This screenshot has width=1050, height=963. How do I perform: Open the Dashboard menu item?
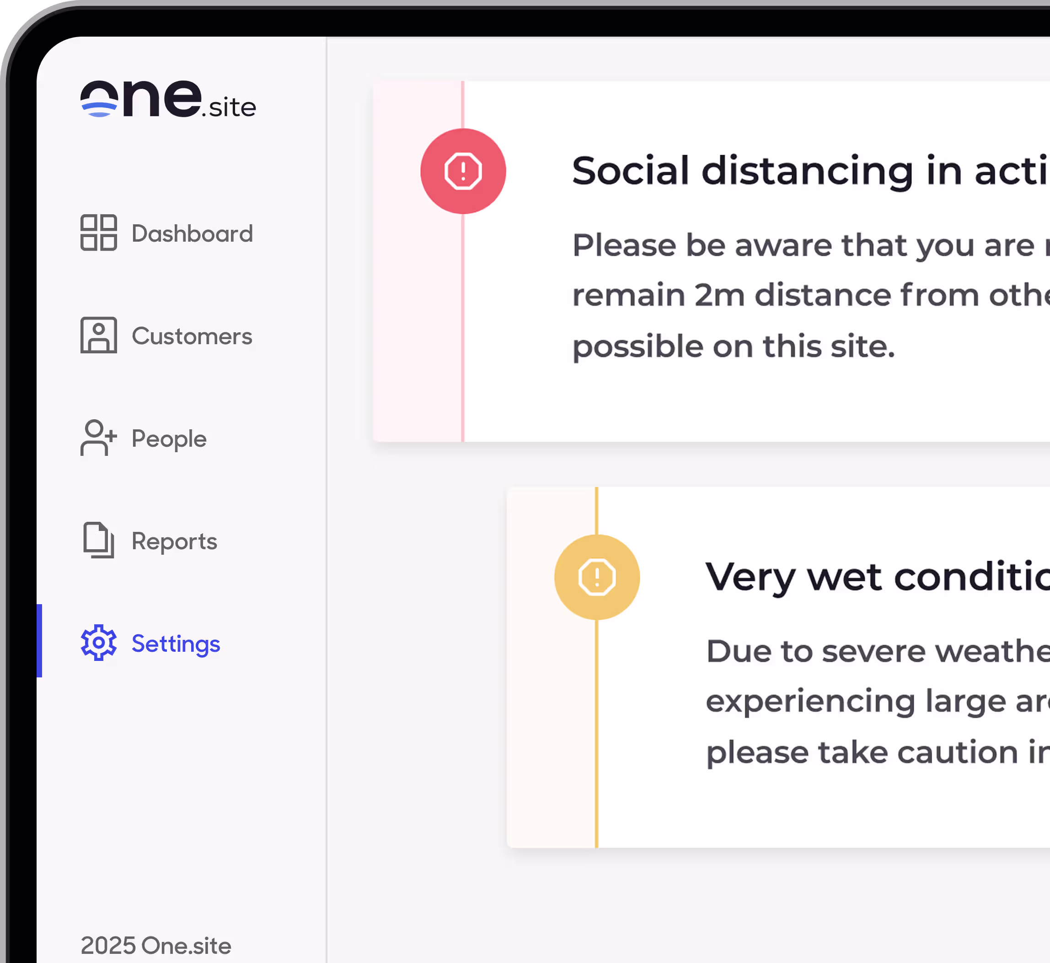pos(192,233)
